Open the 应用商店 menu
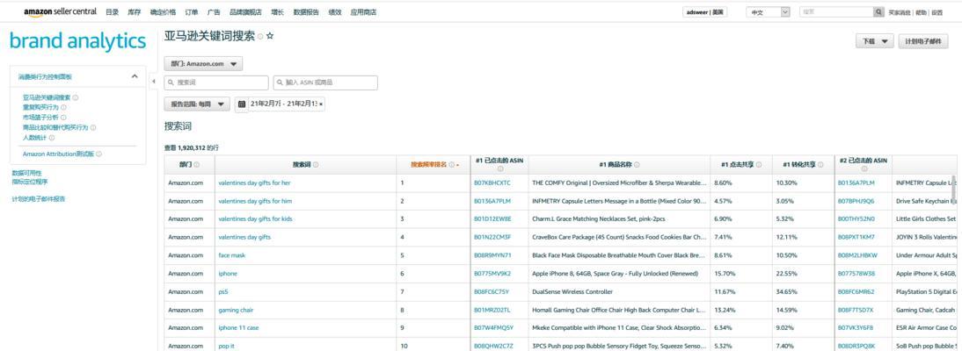The image size is (962, 351). click(363, 12)
